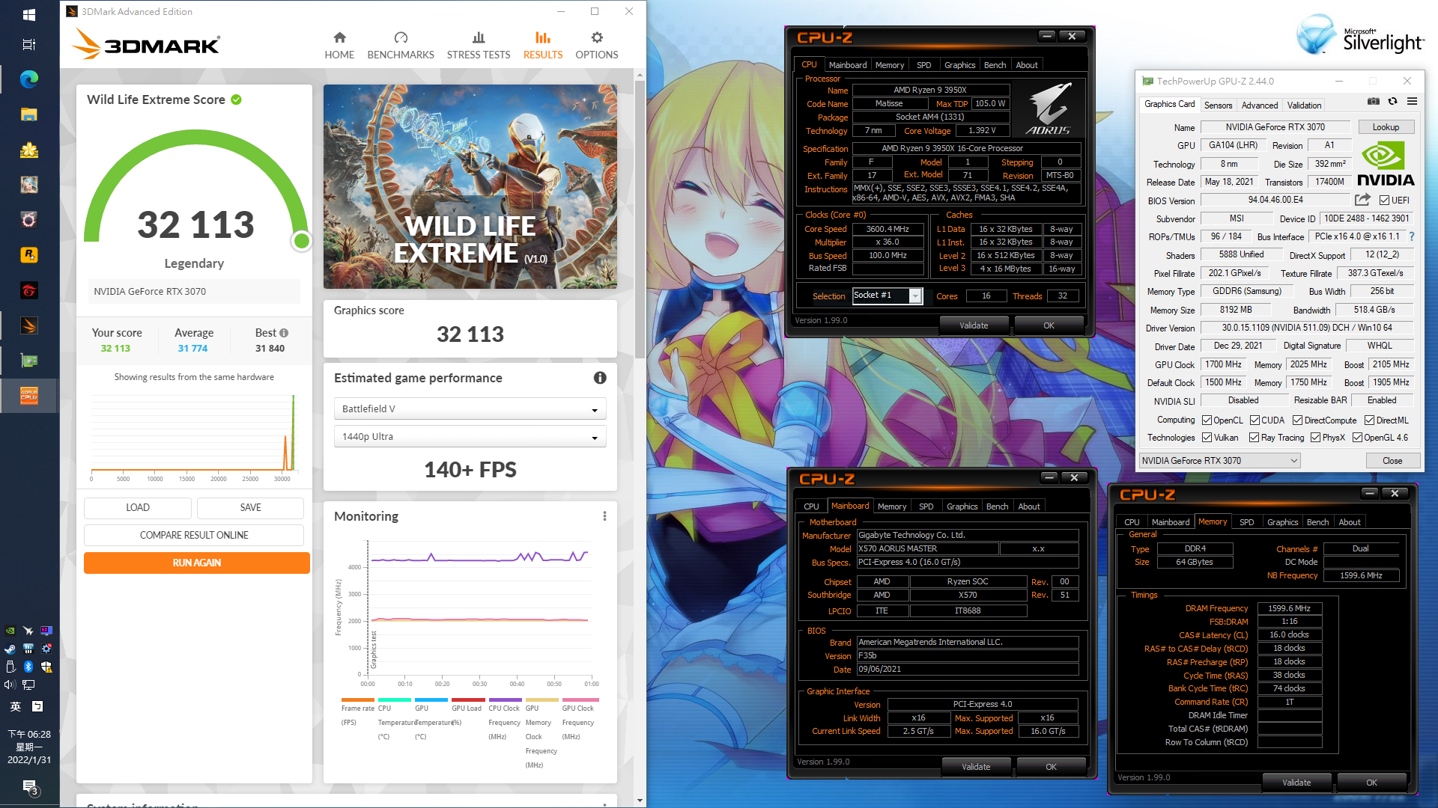Click the Bluetooth tray icon
1438x808 pixels.
(x=28, y=667)
